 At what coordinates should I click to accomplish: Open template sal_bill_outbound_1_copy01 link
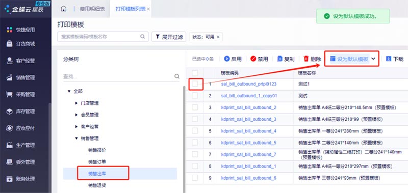pos(249,96)
